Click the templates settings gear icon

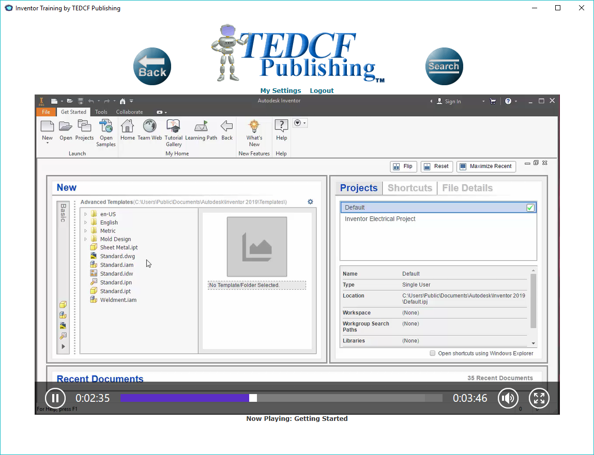point(310,202)
